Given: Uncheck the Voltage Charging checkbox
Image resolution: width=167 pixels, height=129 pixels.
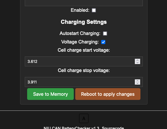Looking at the screenshot, I should coord(103,42).
